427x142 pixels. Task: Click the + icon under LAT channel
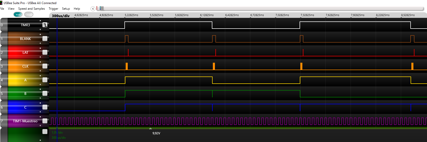point(40,57)
